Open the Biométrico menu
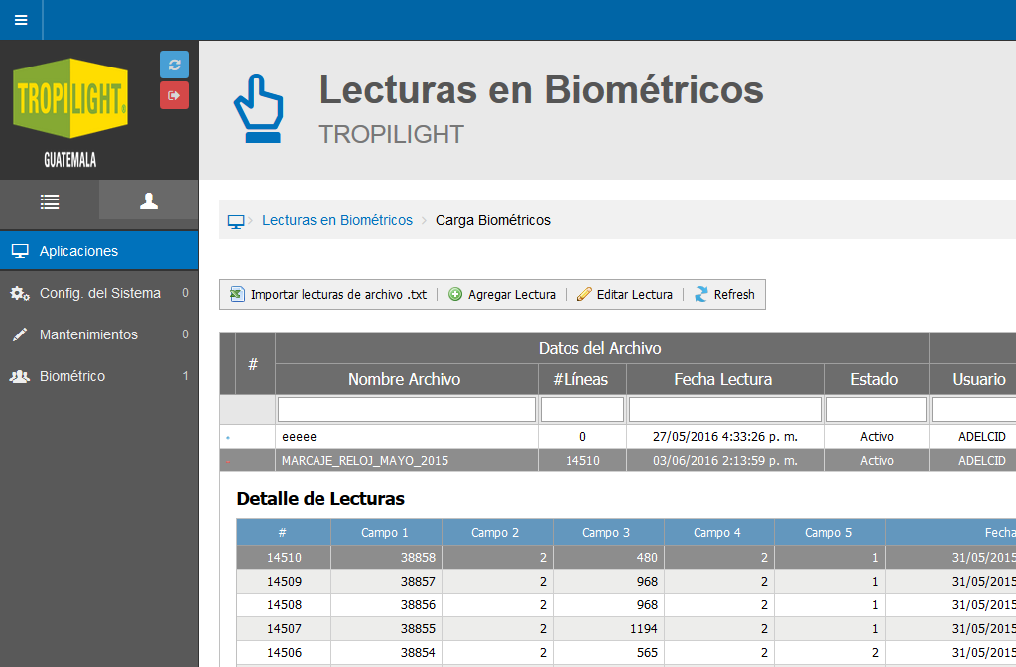The width and height of the screenshot is (1016, 667). [x=99, y=376]
